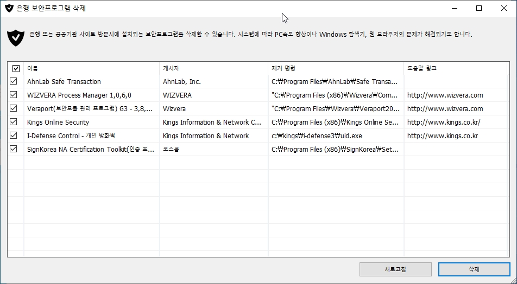The width and height of the screenshot is (517, 284).
Task: Open wizvera.com link in Process Manager row
Action: pos(445,95)
